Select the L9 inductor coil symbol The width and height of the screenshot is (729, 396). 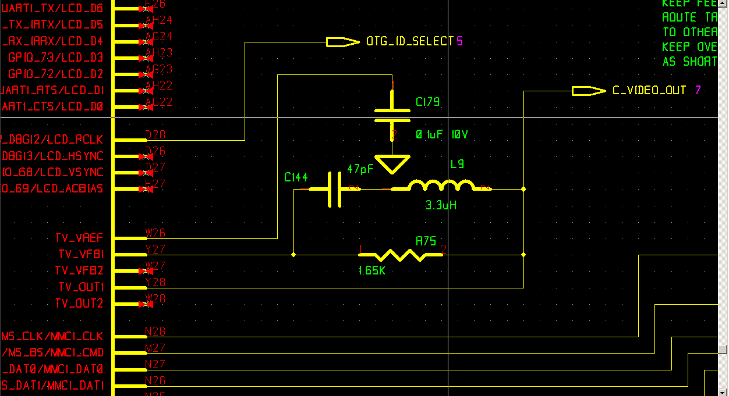tap(441, 186)
